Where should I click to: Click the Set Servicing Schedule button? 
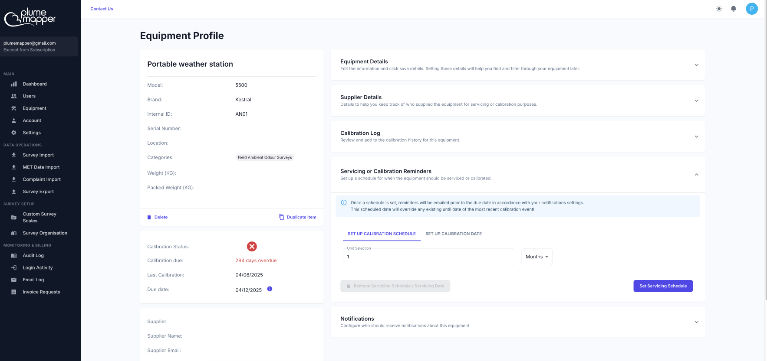click(663, 286)
